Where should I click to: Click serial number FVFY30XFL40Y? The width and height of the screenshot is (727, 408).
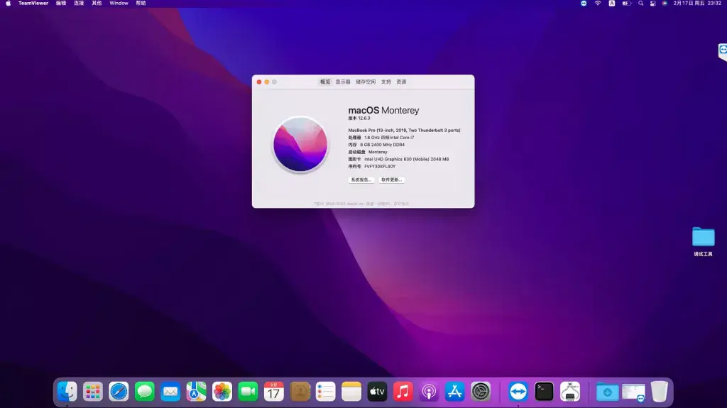pos(380,167)
